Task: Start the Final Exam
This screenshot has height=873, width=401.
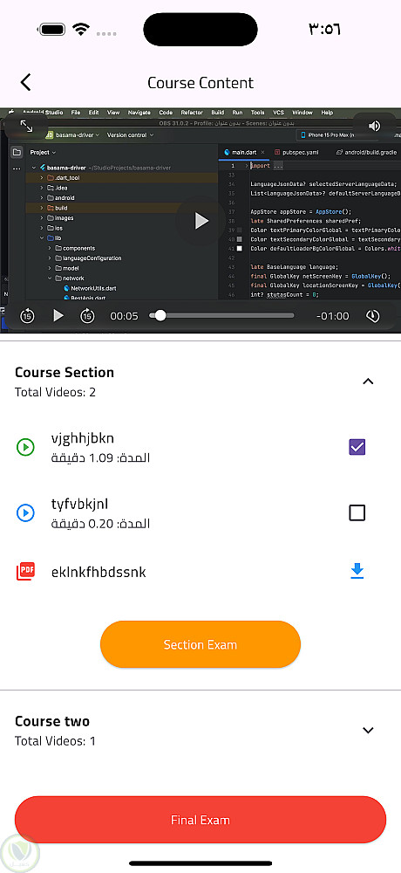Action: (200, 820)
